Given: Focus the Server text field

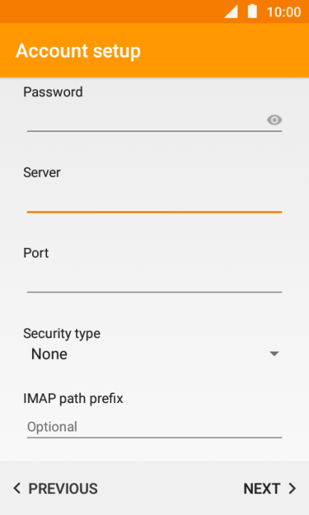Looking at the screenshot, I should click(x=154, y=201).
